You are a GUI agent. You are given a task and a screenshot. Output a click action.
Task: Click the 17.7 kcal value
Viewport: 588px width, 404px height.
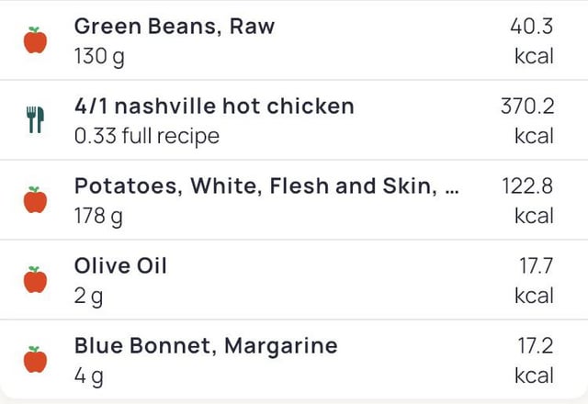(x=535, y=281)
